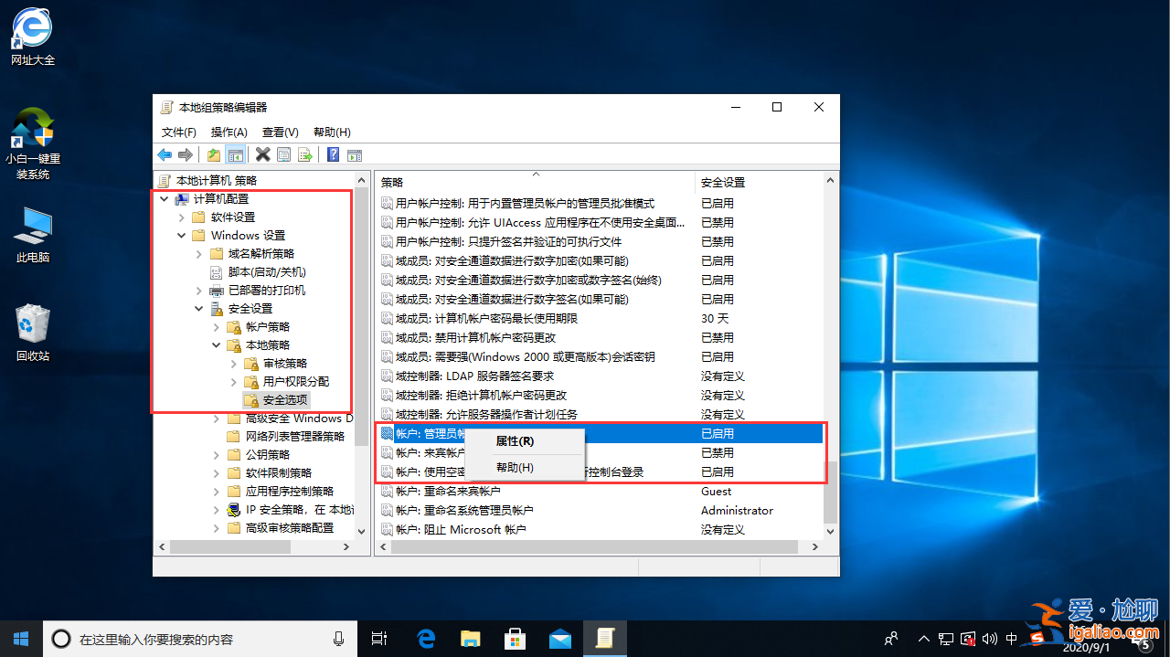Open the 查看(V) menu
The image size is (1170, 657).
[x=280, y=132]
